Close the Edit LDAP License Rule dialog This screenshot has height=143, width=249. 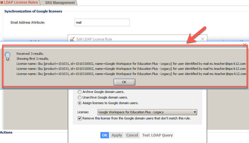pyautogui.click(x=202, y=39)
